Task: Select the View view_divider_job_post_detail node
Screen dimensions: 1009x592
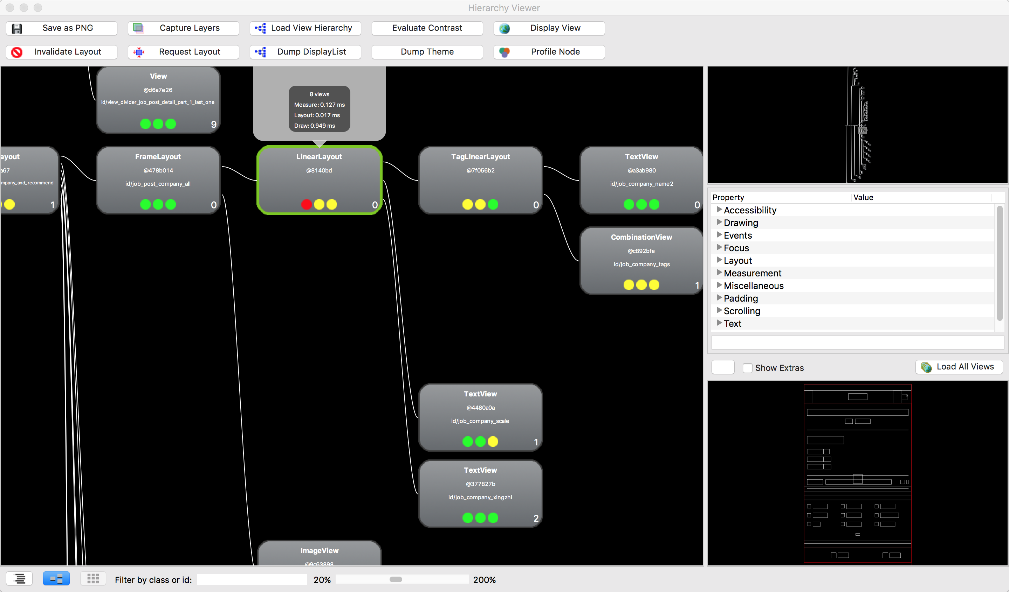Action: (158, 100)
